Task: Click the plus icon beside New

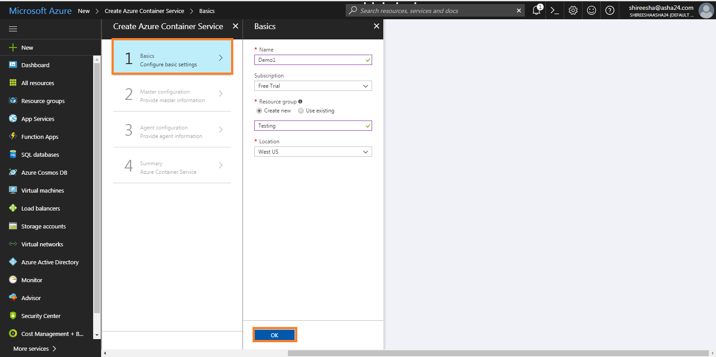Action: (x=13, y=47)
